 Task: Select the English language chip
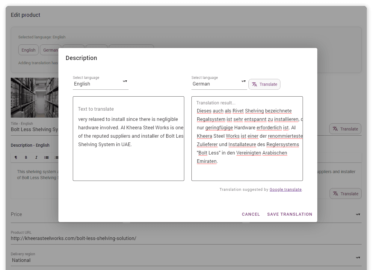(x=28, y=50)
